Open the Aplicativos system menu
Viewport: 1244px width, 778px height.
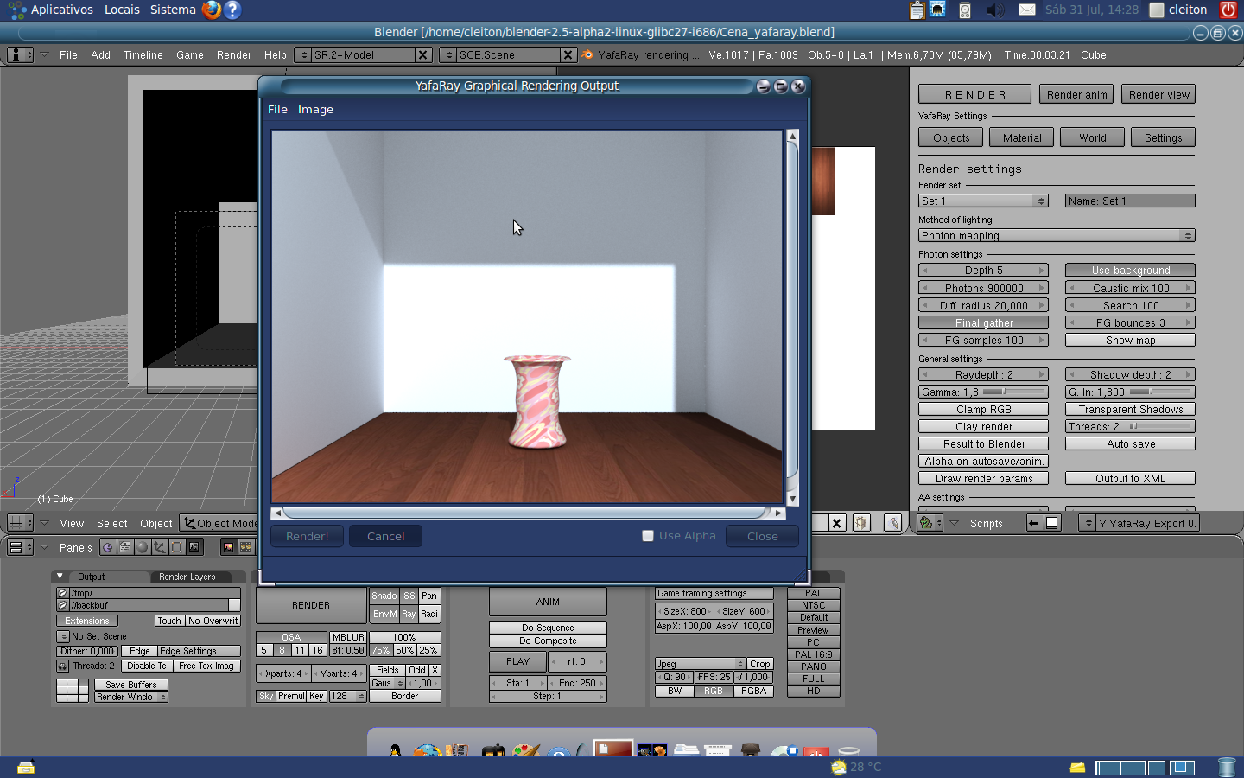pos(61,10)
